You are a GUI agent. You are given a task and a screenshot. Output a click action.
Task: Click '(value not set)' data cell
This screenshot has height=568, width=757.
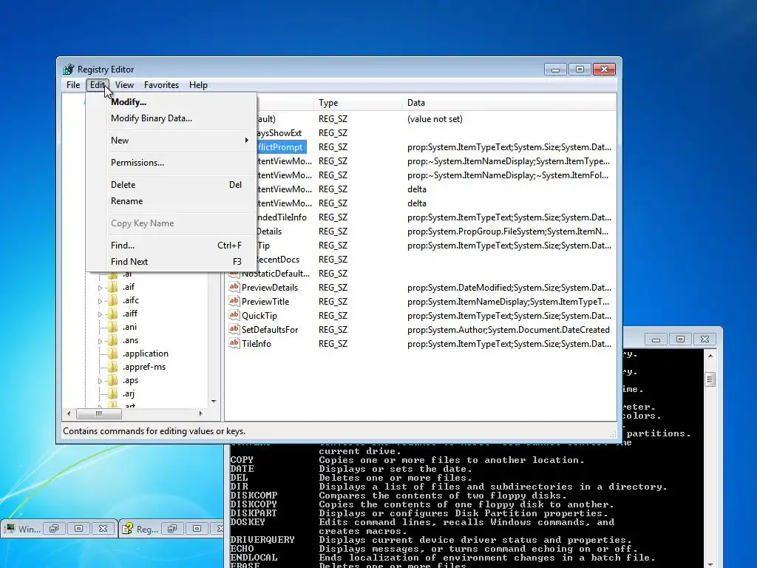coord(435,119)
